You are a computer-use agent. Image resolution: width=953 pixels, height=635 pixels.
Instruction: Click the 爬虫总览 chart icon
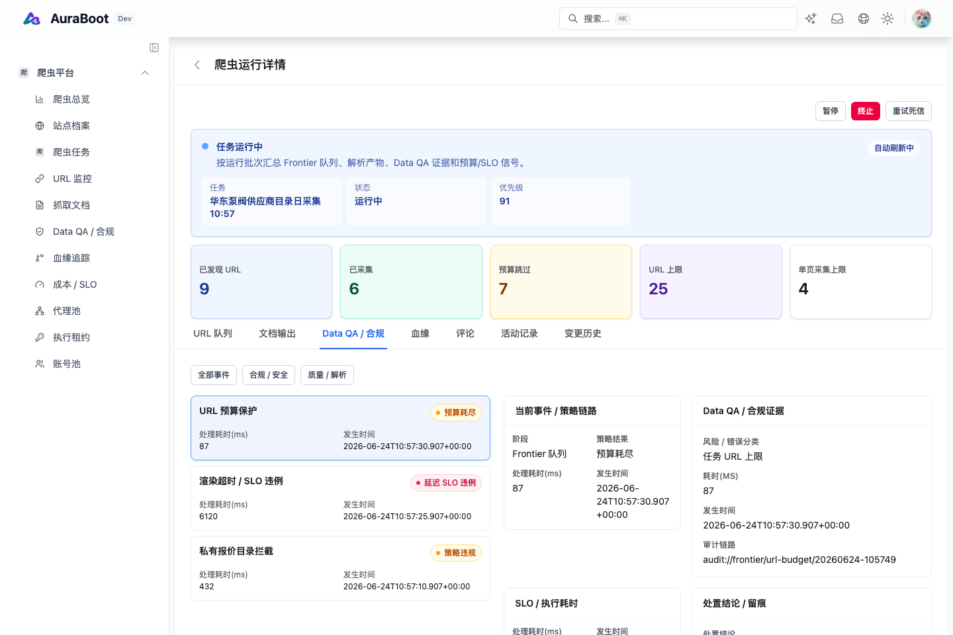(40, 99)
